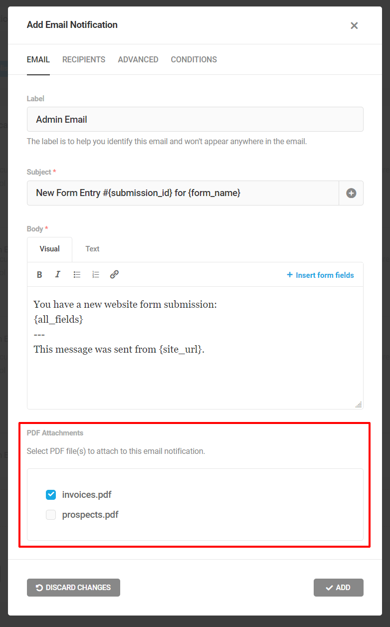This screenshot has height=627, width=390.
Task: Switch the body editor to Visual mode
Action: [x=49, y=249]
